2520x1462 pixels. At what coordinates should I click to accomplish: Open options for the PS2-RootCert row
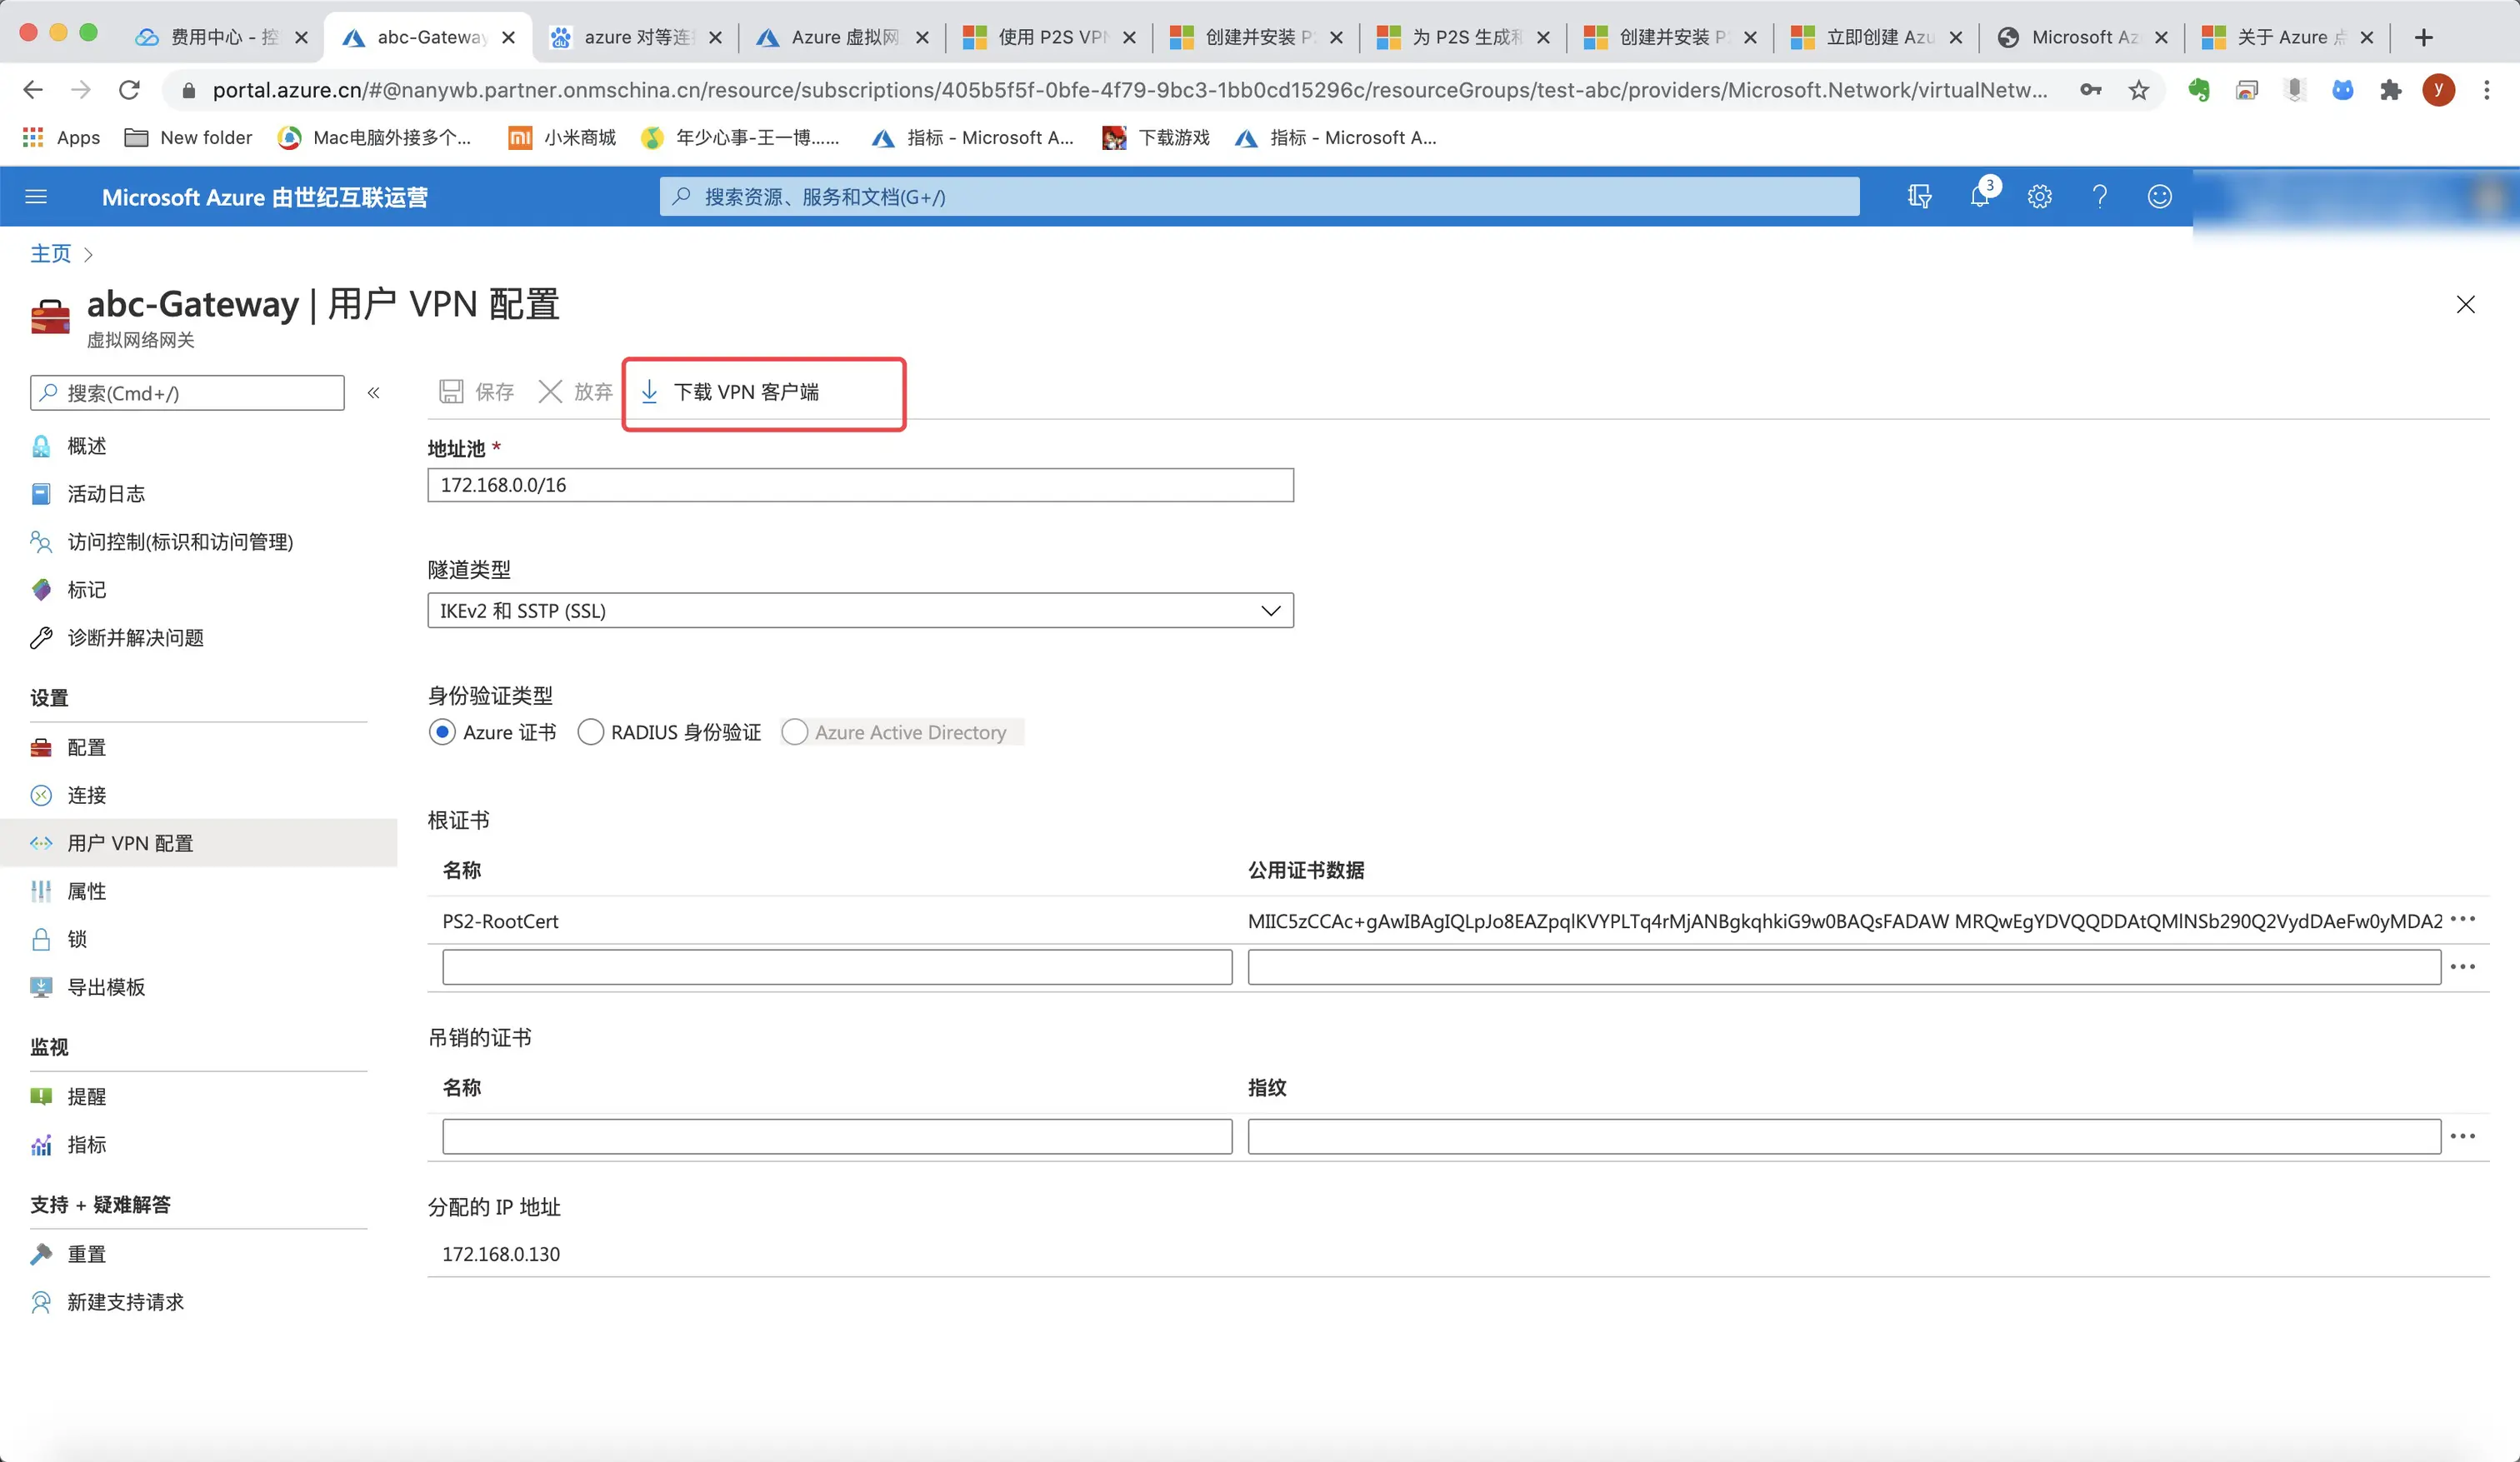pyautogui.click(x=2462, y=920)
